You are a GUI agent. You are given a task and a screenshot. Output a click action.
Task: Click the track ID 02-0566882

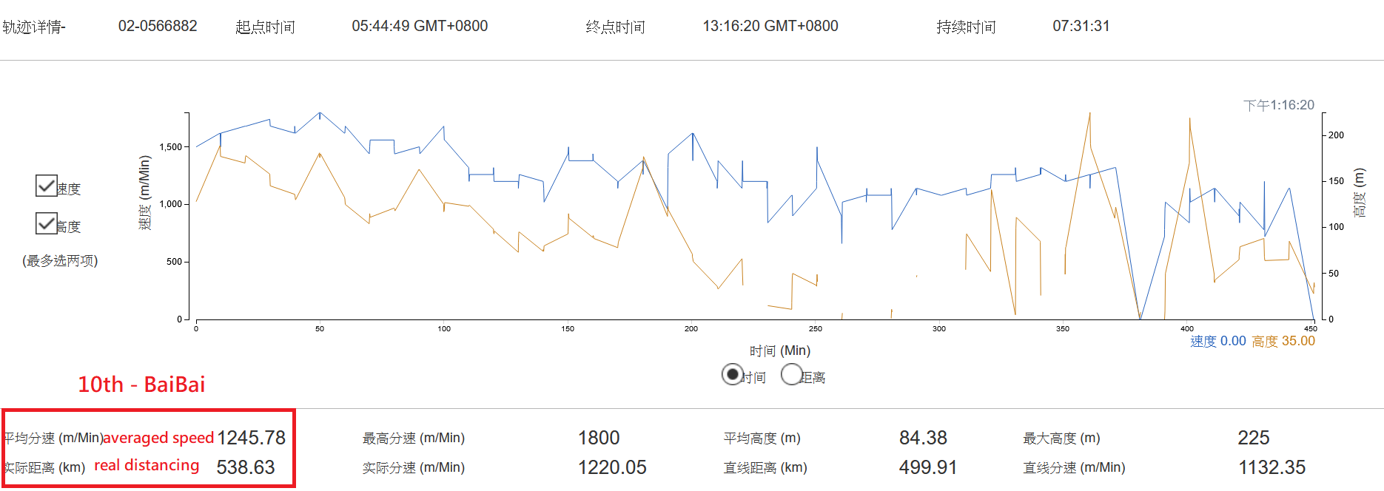tap(158, 26)
